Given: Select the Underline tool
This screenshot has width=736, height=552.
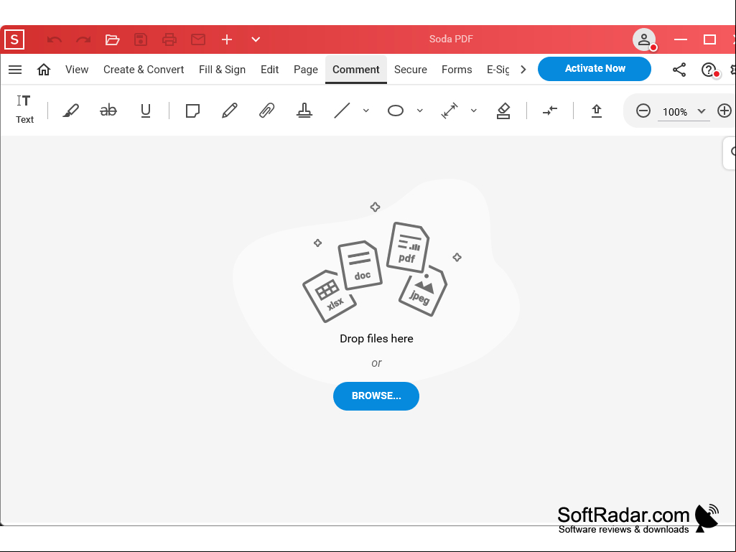Looking at the screenshot, I should pyautogui.click(x=146, y=111).
